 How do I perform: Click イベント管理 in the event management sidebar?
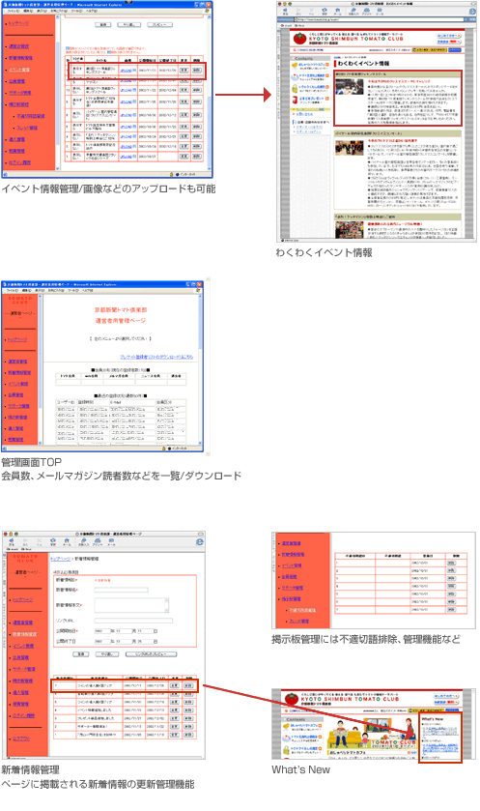point(19,70)
